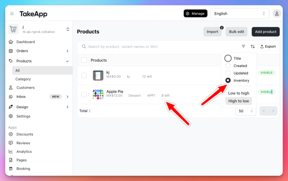The height and width of the screenshot is (181, 288).
Task: Click the Dessert category label
Action: [135, 95]
